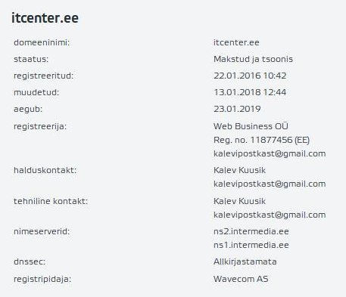Image resolution: width=346 pixels, height=297 pixels.
Task: Click the nameserver ns1.intermedia.ee
Action: point(251,245)
